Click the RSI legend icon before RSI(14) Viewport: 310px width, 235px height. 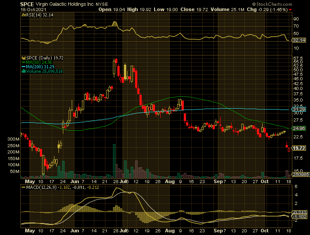(23, 15)
